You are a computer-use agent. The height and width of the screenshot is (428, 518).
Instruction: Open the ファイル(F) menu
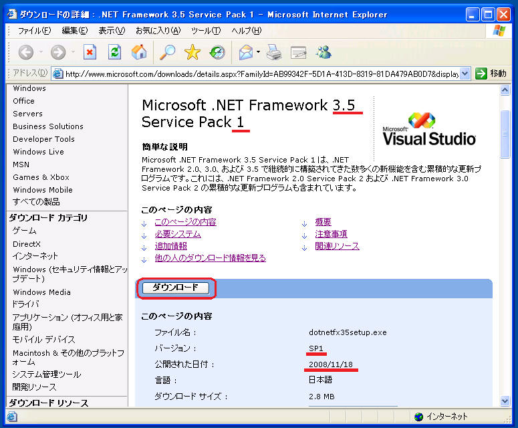[34, 30]
